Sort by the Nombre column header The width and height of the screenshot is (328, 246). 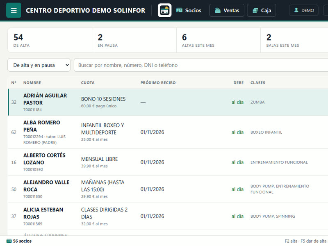(x=32, y=83)
